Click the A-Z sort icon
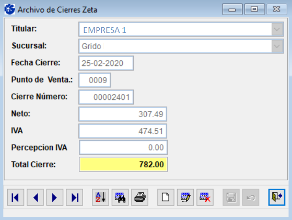 point(101,198)
